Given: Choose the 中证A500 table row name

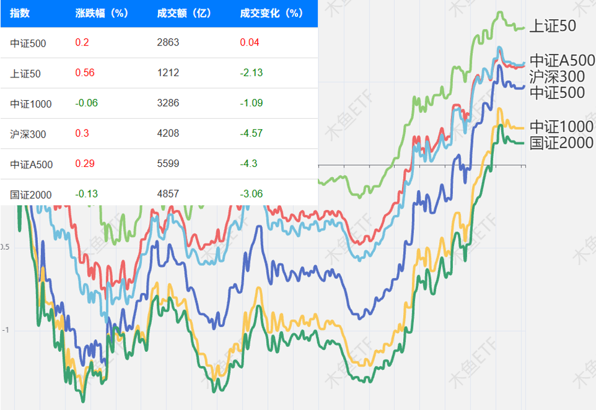Looking at the screenshot, I should (x=31, y=164).
